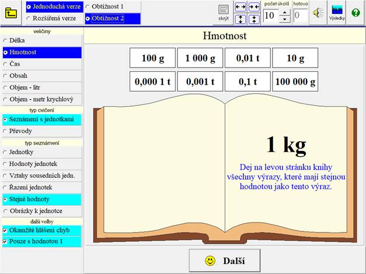Pick the 0,01 t tile
The width and height of the screenshot is (366, 274).
point(248,58)
